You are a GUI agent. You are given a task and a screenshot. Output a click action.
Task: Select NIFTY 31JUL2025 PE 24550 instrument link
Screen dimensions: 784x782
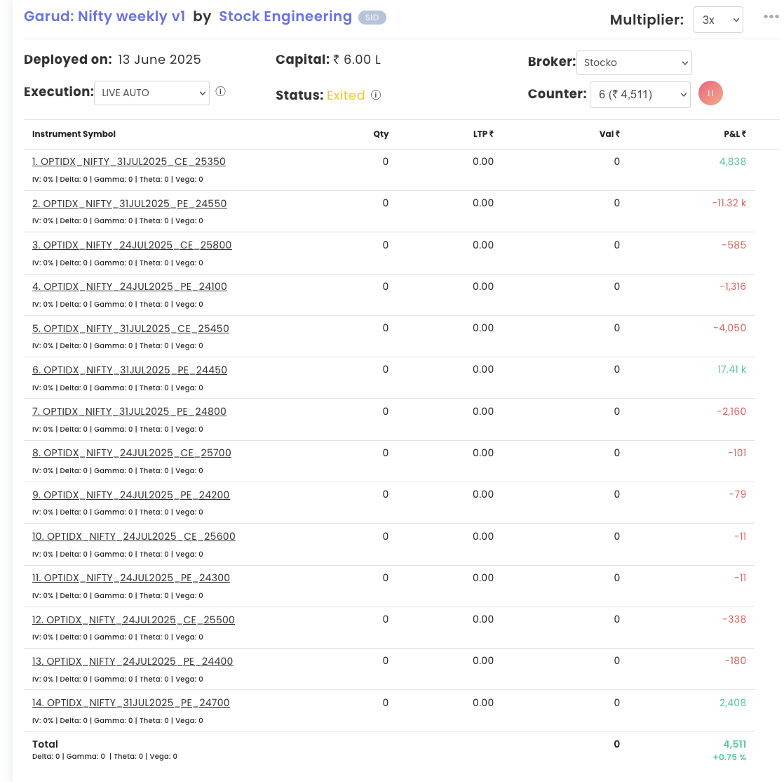coord(130,204)
